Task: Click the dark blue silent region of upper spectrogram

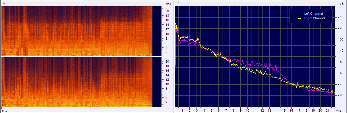Action: [158, 31]
